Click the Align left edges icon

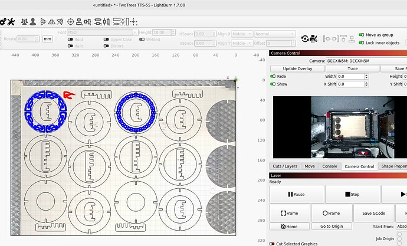[79, 22]
